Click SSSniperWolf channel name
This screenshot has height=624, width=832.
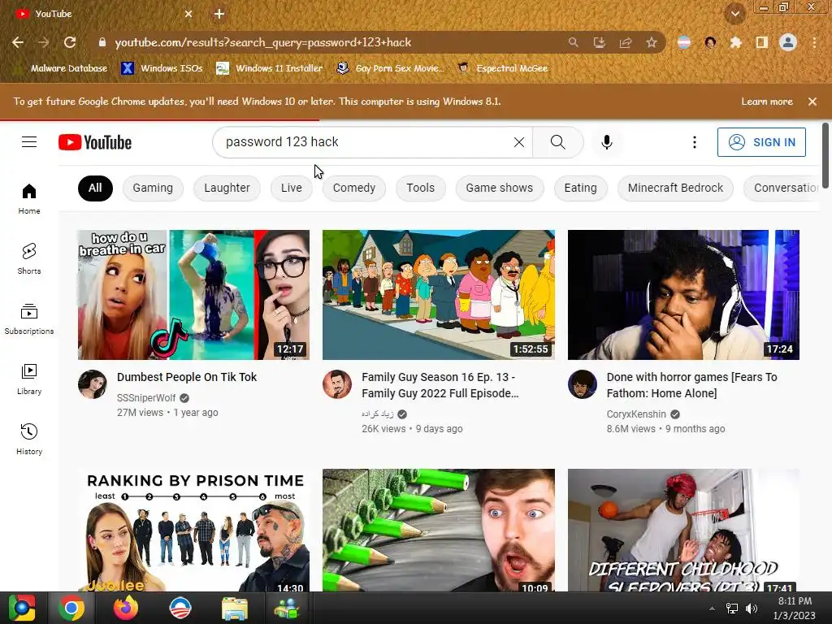[146, 398]
